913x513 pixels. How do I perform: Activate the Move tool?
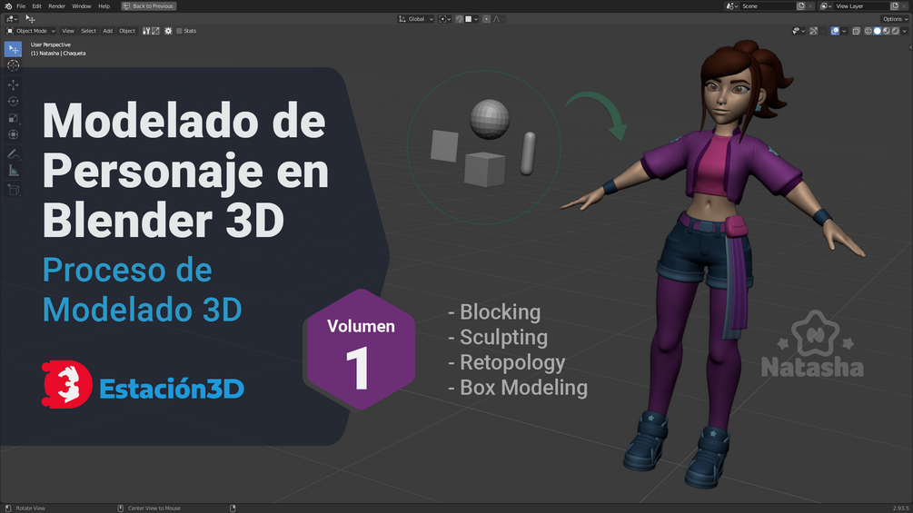tap(13, 85)
